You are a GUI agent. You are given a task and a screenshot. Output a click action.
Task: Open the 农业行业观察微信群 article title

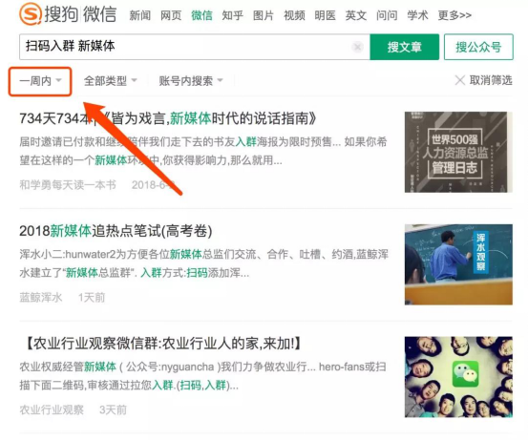[x=163, y=344]
